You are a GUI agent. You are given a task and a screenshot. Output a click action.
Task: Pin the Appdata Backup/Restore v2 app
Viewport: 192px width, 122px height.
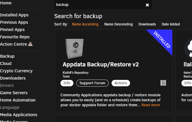click(x=163, y=83)
